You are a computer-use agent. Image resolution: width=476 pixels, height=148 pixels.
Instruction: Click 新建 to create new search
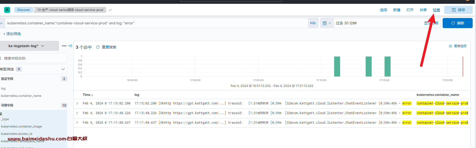(x=397, y=10)
